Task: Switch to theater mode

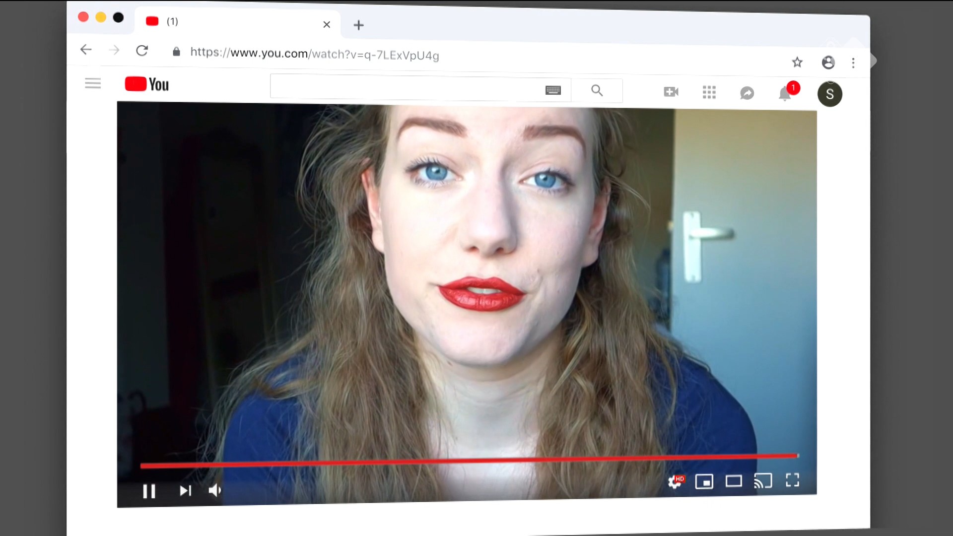Action: (x=733, y=481)
